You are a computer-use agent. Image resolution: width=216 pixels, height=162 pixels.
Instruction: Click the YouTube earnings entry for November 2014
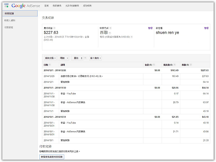[68, 93]
